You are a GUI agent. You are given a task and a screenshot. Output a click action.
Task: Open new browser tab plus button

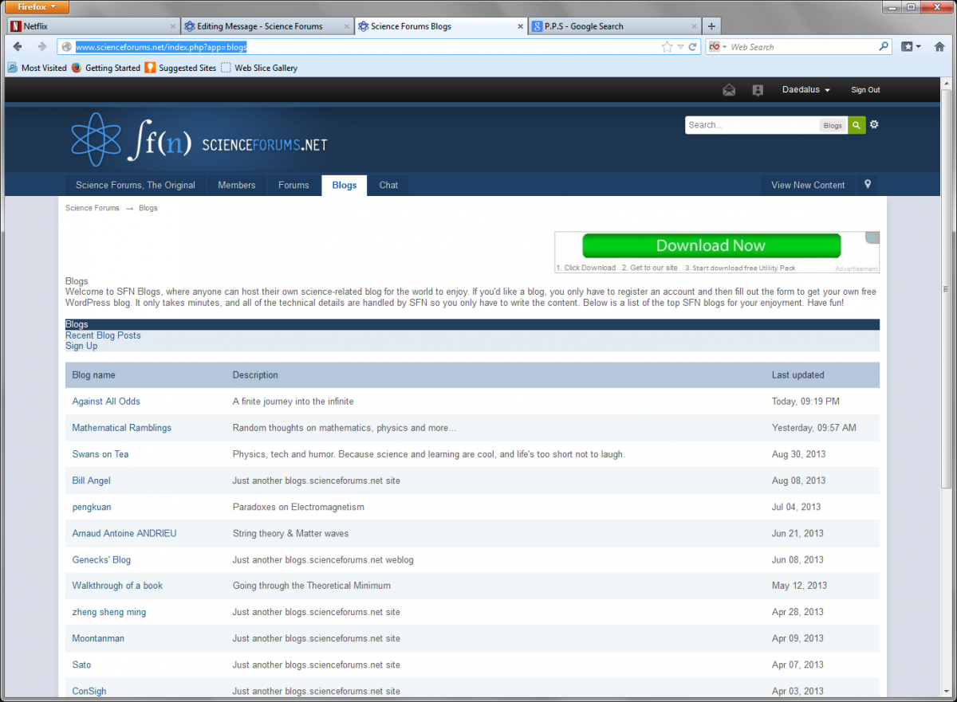(x=711, y=26)
